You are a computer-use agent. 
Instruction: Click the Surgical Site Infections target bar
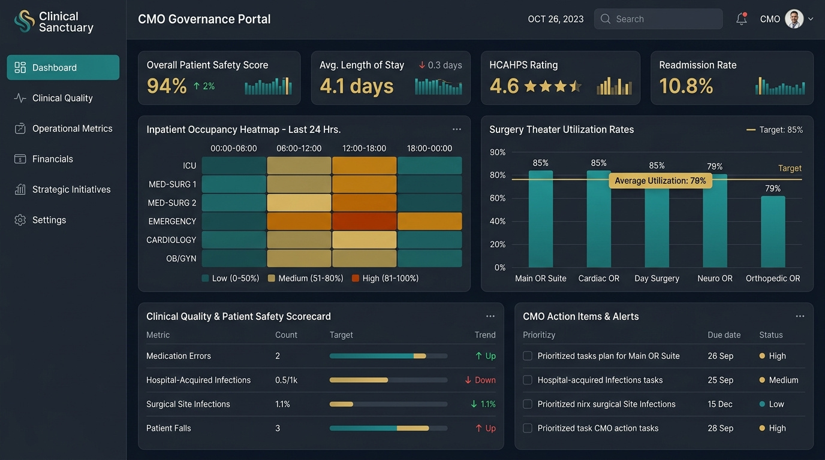click(x=389, y=404)
